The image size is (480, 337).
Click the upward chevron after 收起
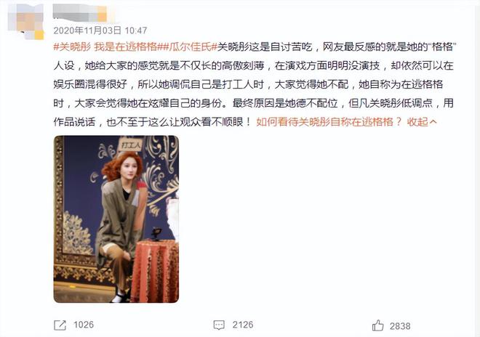pyautogui.click(x=433, y=122)
